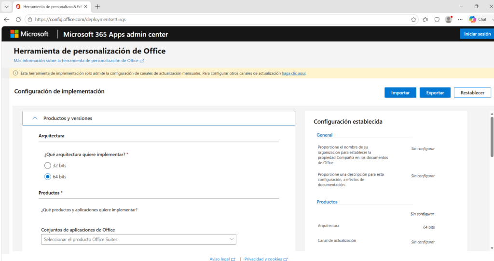Reload the page with refresh icon
This screenshot has width=494, height=261.
18,19
